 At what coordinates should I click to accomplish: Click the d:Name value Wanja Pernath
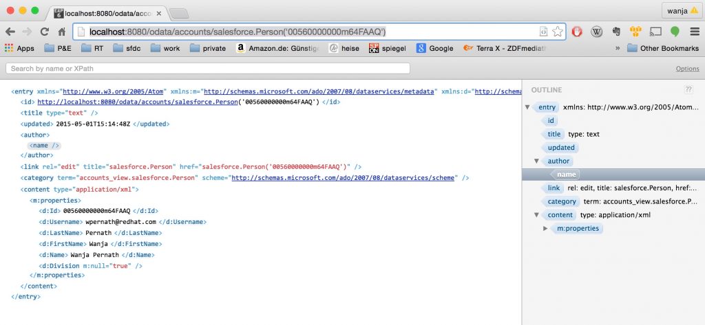tap(94, 255)
